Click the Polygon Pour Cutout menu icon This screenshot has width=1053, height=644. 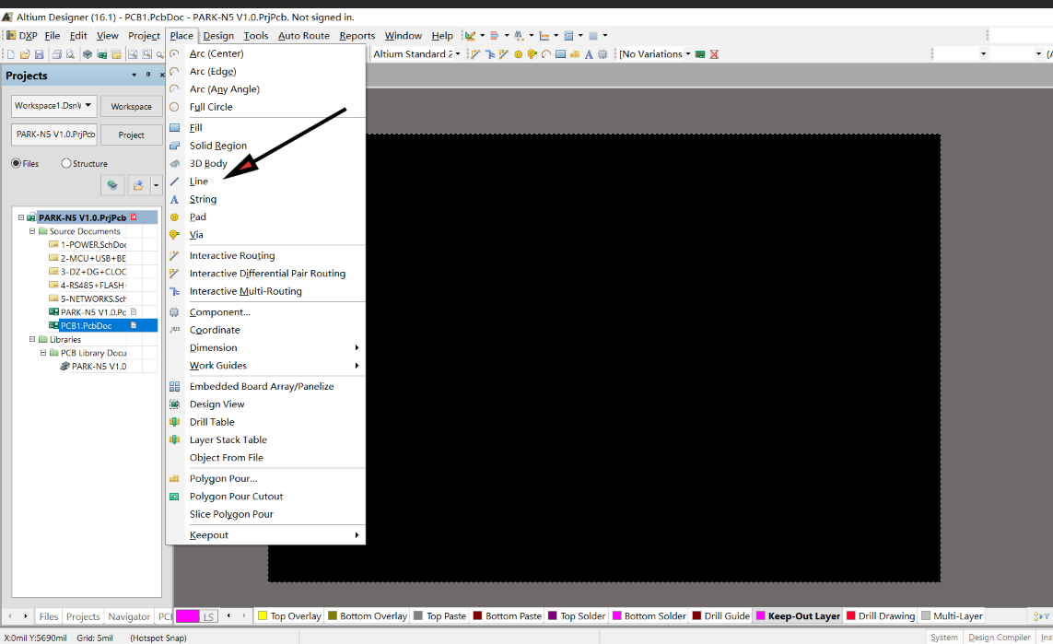(x=175, y=497)
